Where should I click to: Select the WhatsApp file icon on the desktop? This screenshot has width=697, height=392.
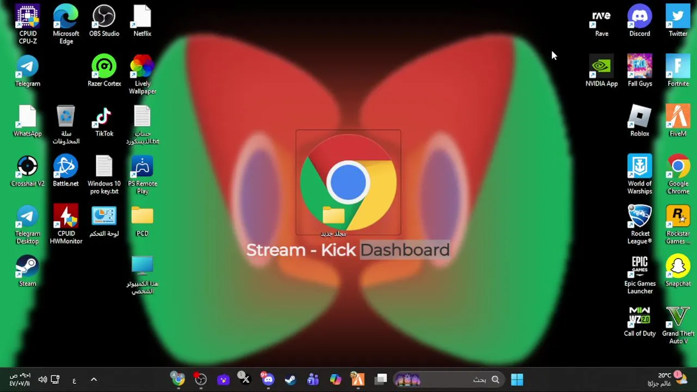click(28, 121)
